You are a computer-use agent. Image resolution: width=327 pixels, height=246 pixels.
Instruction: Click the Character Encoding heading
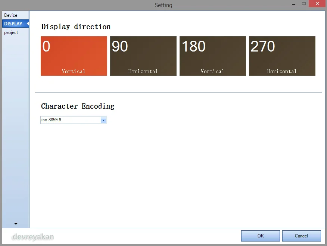(78, 106)
